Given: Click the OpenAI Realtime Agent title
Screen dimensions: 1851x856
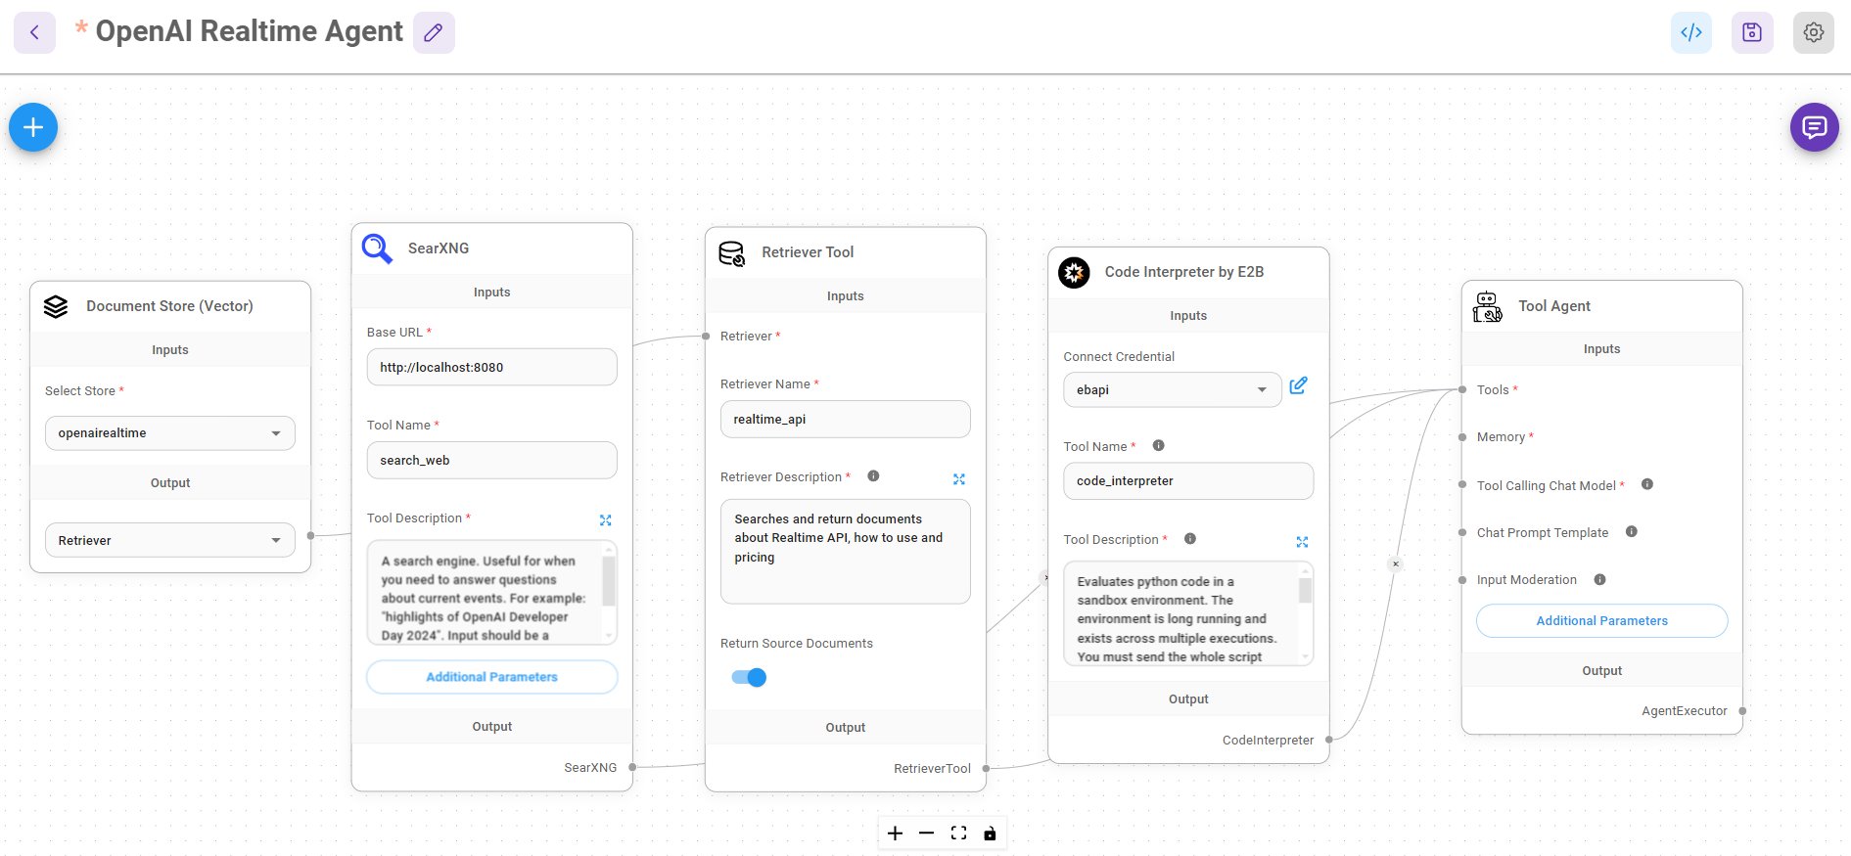Looking at the screenshot, I should 249,31.
